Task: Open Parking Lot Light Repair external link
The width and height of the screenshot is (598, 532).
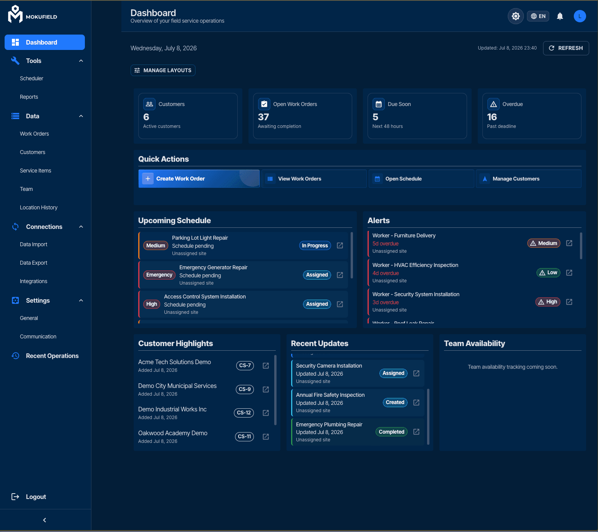Action: pos(340,245)
